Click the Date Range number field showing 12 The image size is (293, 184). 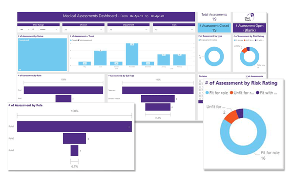pos(35,29)
